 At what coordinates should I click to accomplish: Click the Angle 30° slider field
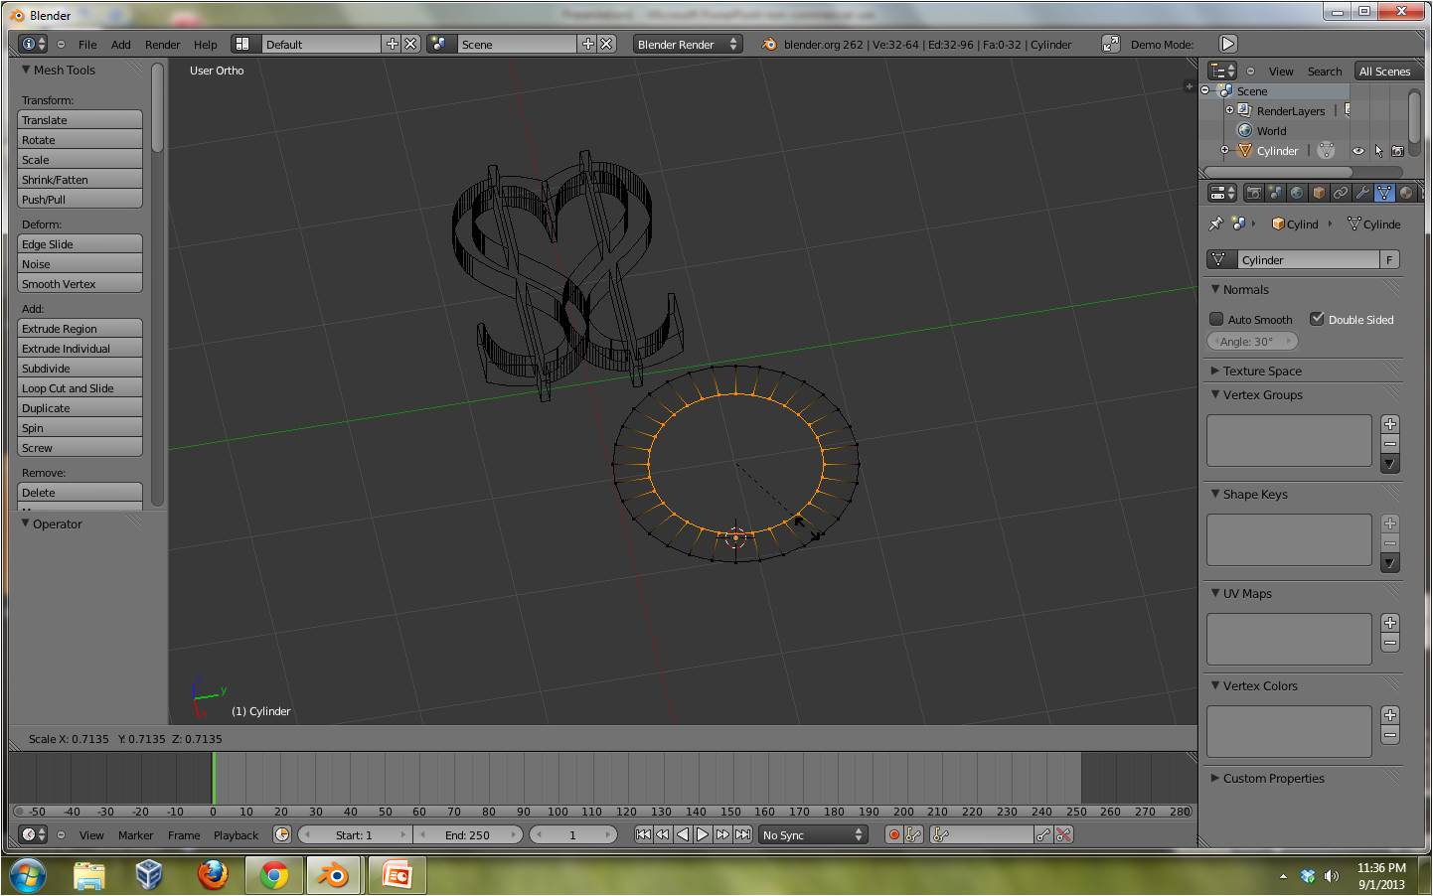point(1252,341)
